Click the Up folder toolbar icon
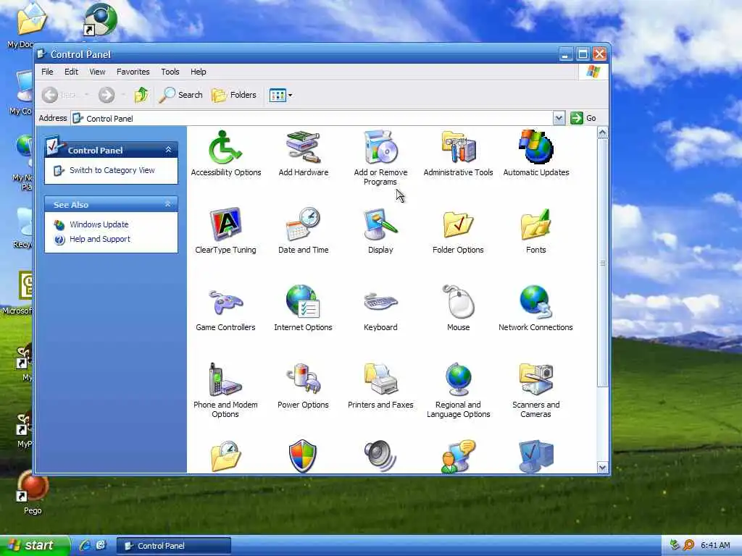 click(x=141, y=95)
